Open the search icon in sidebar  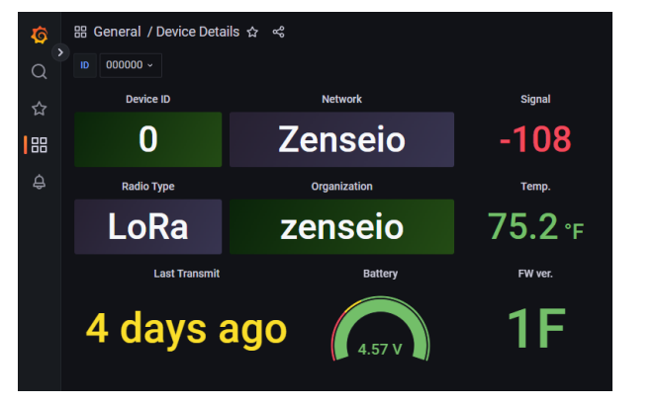(39, 71)
